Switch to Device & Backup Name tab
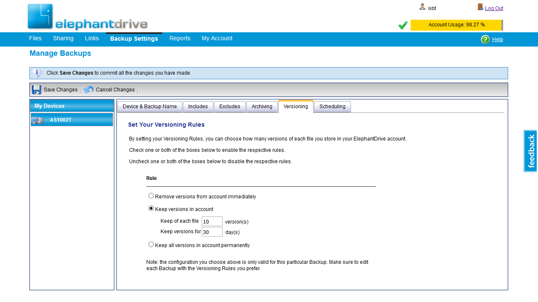The width and height of the screenshot is (538, 302). (150, 107)
